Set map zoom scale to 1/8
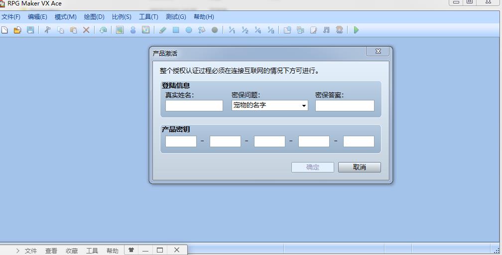The height and width of the screenshot is (255, 502). [271, 30]
